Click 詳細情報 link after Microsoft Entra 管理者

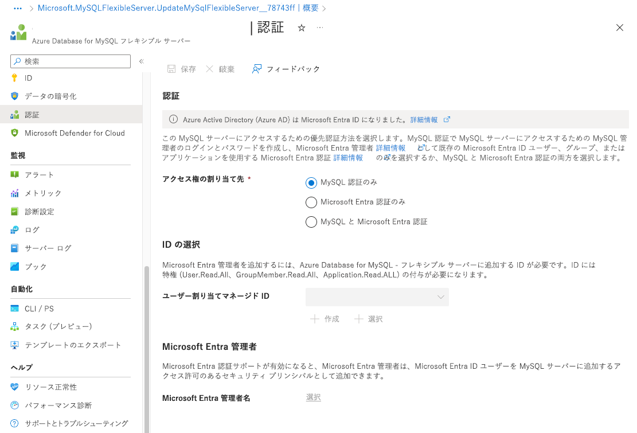click(x=391, y=148)
